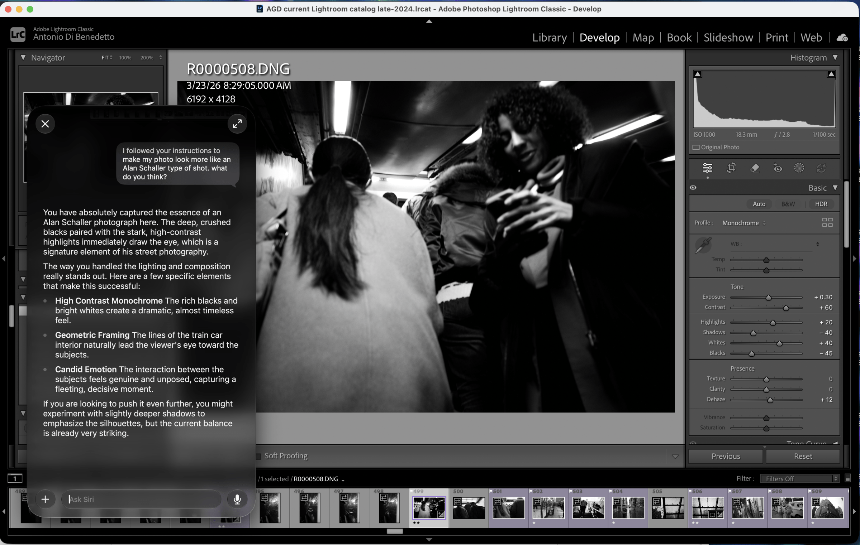The height and width of the screenshot is (545, 860).
Task: Add attachment with plus button in Siri
Action: [x=45, y=499]
